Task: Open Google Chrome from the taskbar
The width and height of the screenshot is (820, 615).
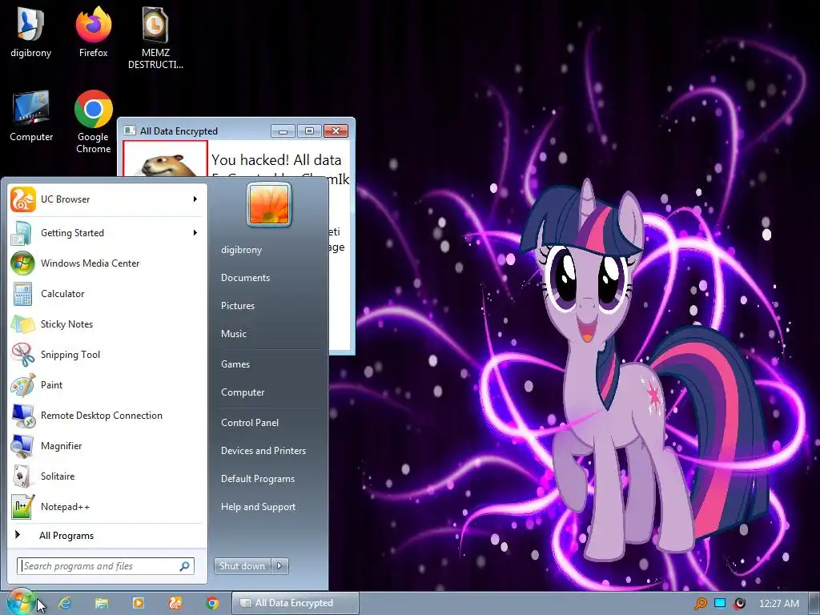Action: tap(211, 603)
